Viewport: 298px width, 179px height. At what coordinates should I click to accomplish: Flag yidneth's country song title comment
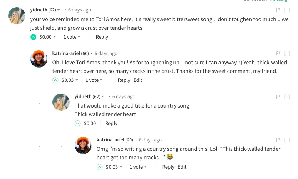pyautogui.click(x=278, y=97)
